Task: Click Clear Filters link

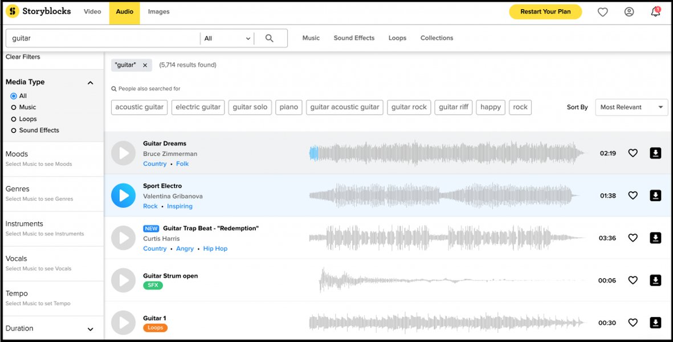Action: pos(23,57)
